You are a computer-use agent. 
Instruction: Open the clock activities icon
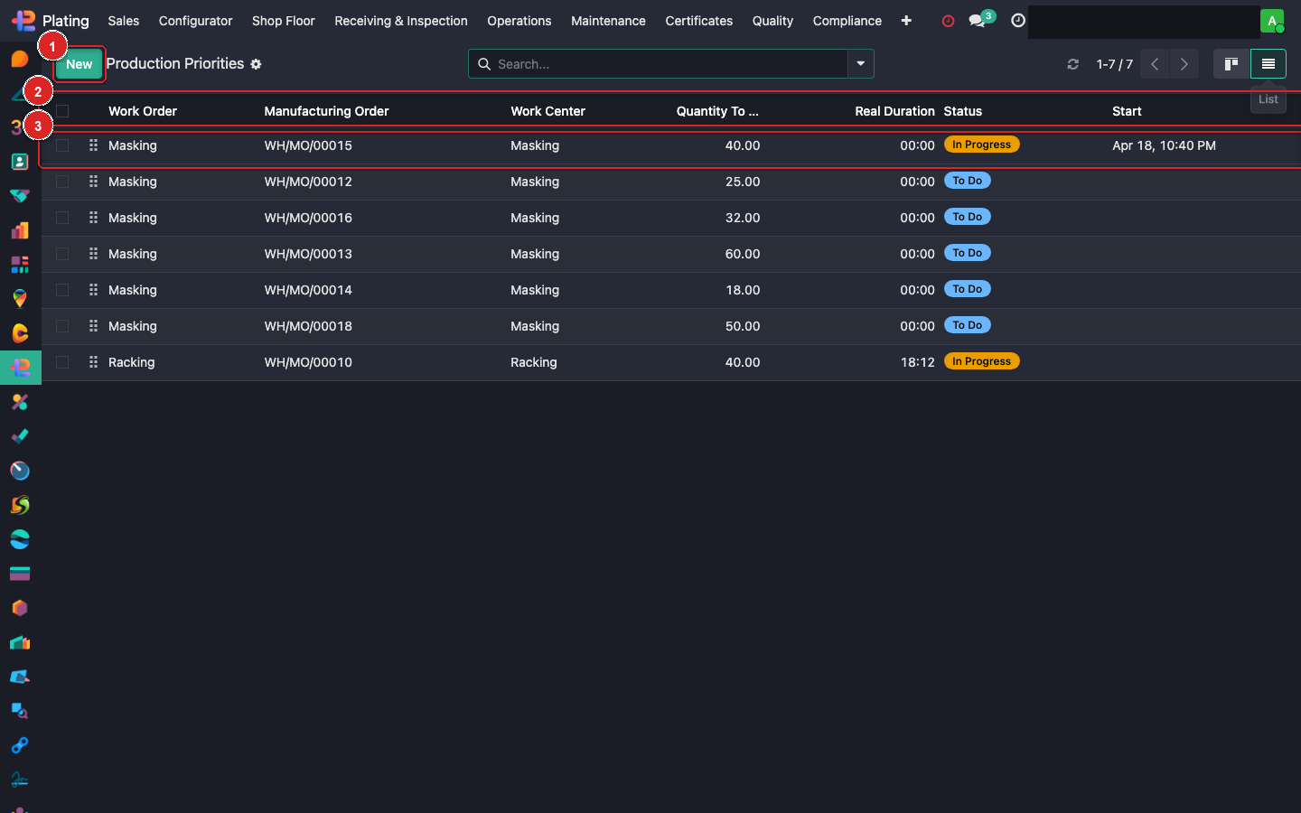(x=1017, y=21)
